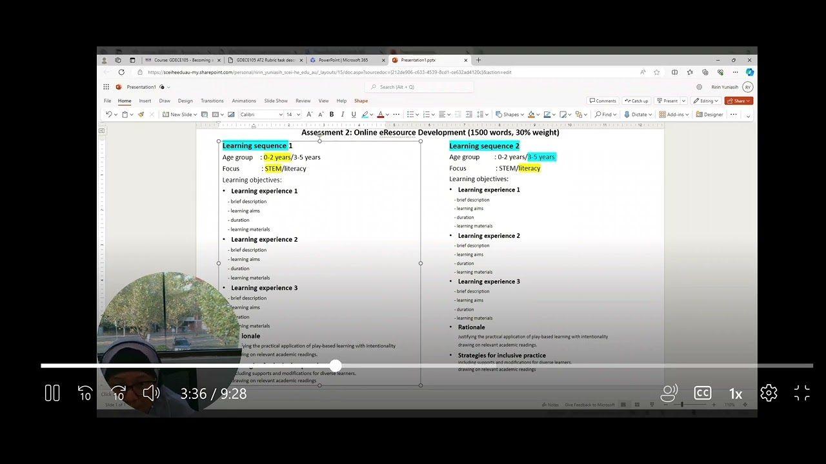Open the Designer pane
Screen dimensions: 826x464
tap(709, 115)
